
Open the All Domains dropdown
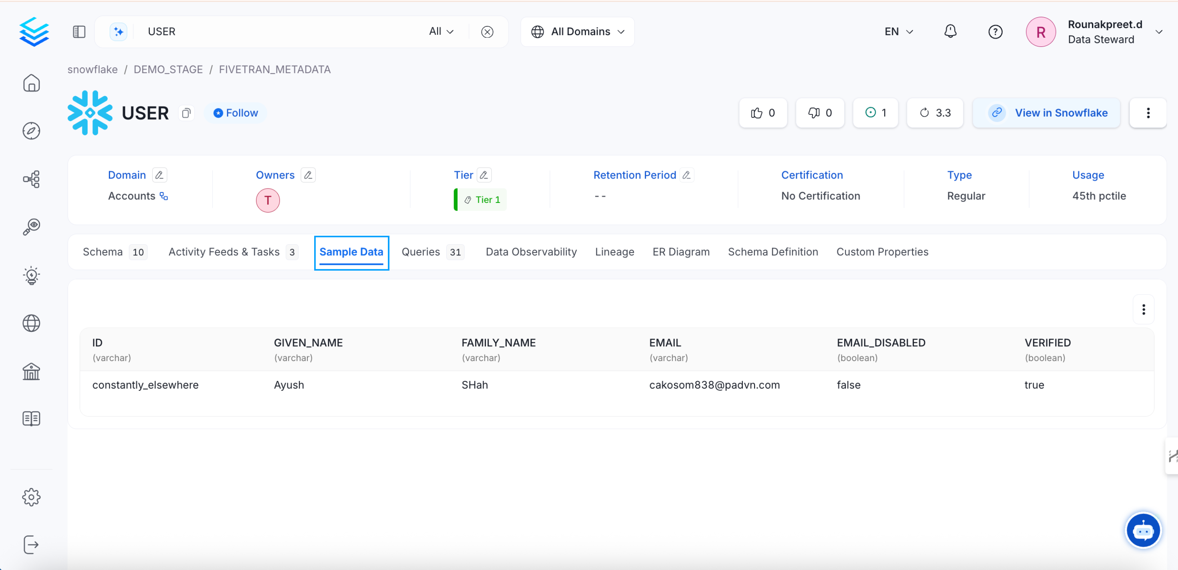tap(577, 31)
